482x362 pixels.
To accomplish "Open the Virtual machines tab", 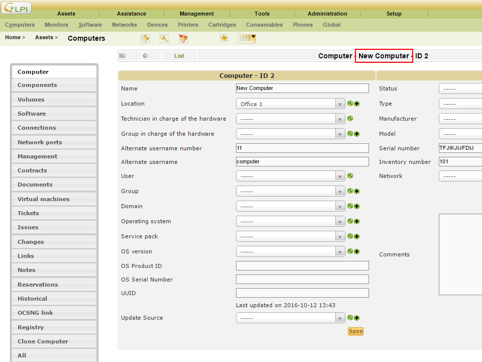I will (x=54, y=199).
